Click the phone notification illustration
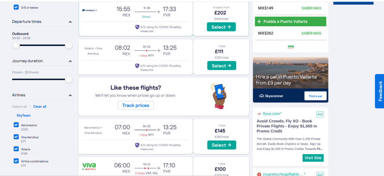The width and height of the screenshot is (384, 176). click(x=219, y=96)
